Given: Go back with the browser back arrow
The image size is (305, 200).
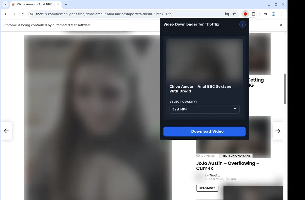Looking at the screenshot, I should (x=6, y=14).
